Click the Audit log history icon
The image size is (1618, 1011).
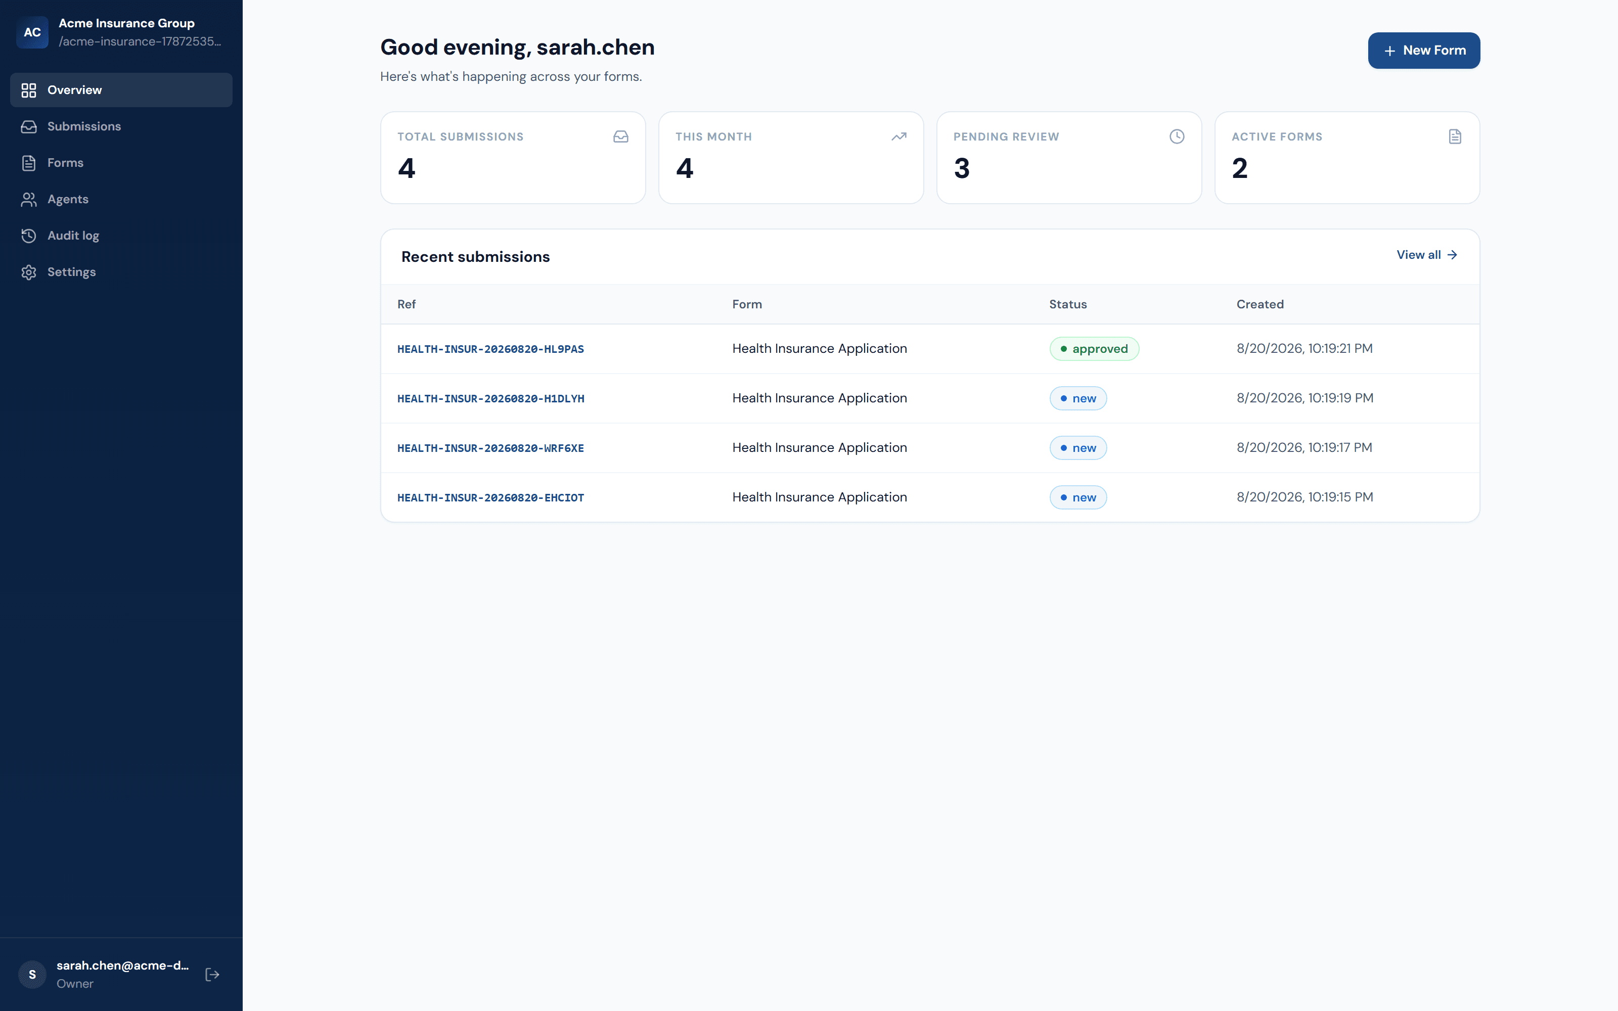tap(29, 236)
